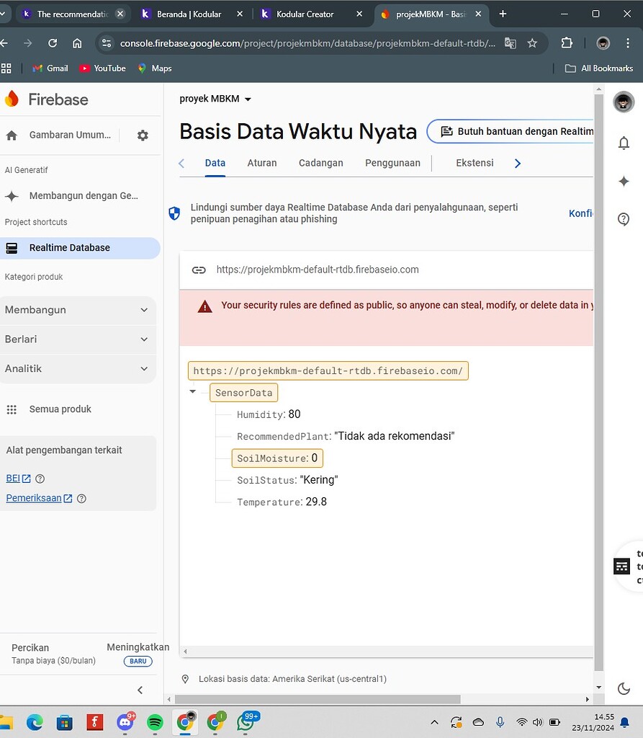Open the Gemini AI assistant sparkle icon
Viewport: 643px width, 738px height.
[624, 182]
